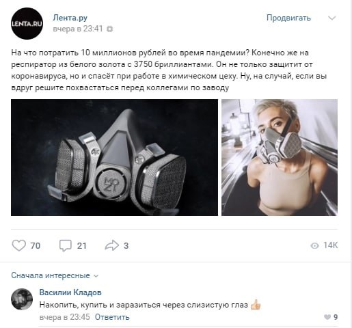
Task: Like the post with heart icon
Action: (18, 245)
